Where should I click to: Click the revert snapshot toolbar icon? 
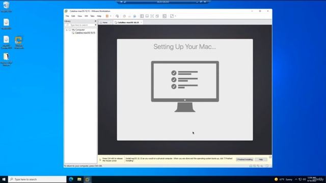tap(129, 16)
